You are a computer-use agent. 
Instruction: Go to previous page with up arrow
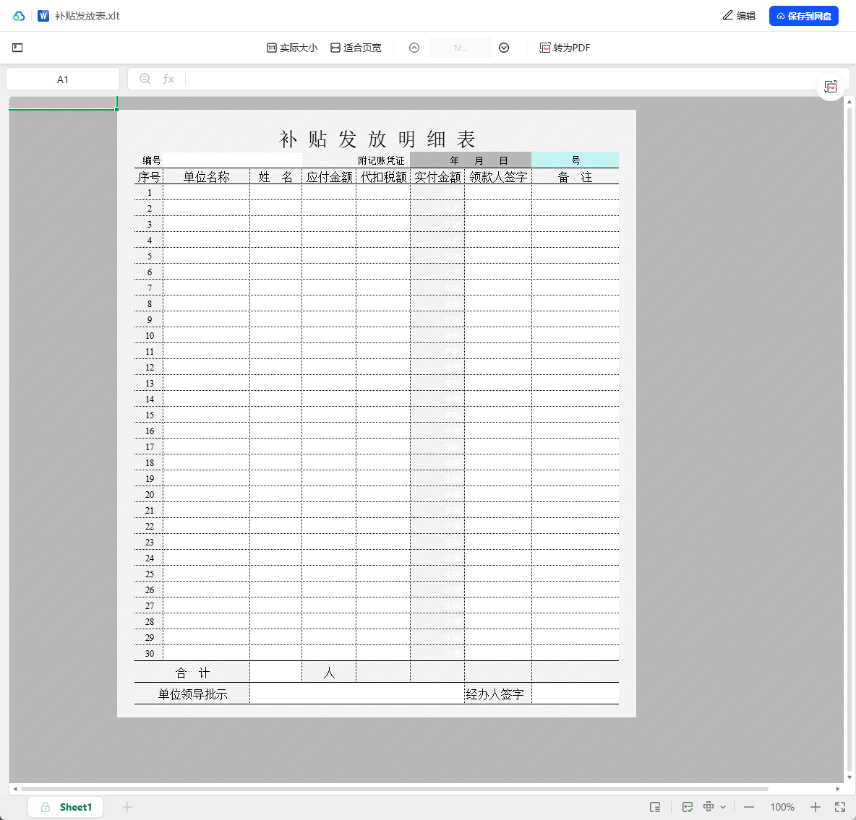pyautogui.click(x=414, y=48)
